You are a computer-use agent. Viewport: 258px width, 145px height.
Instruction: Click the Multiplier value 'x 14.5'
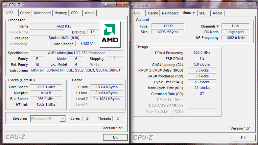46,93
